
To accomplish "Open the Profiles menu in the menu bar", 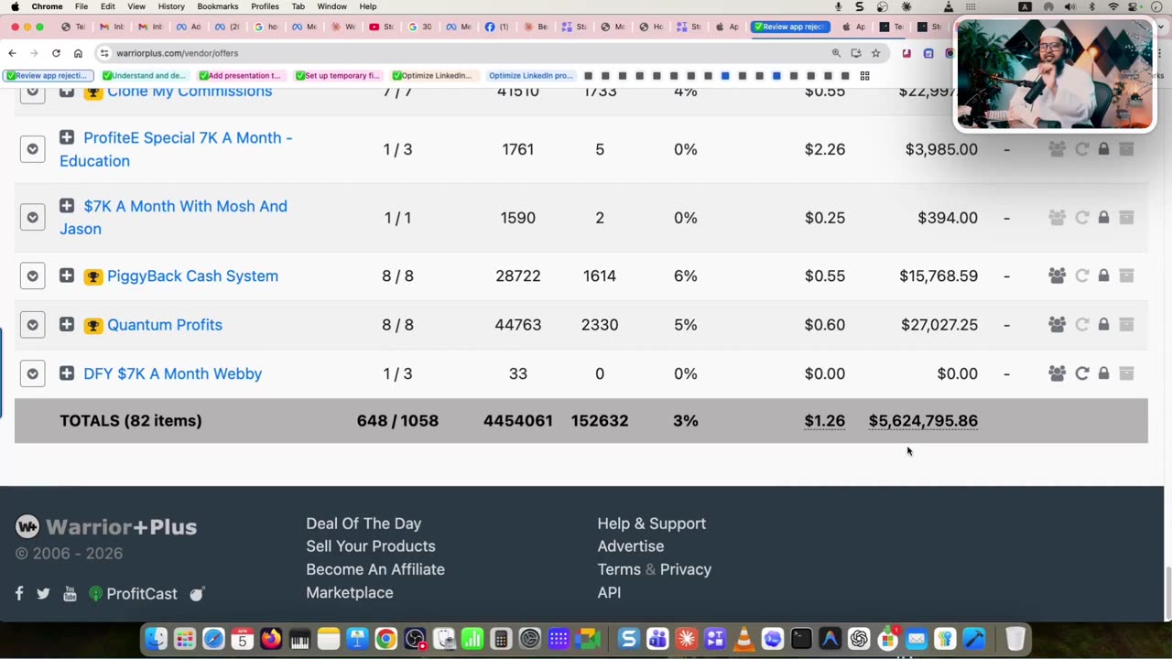I will (266, 6).
